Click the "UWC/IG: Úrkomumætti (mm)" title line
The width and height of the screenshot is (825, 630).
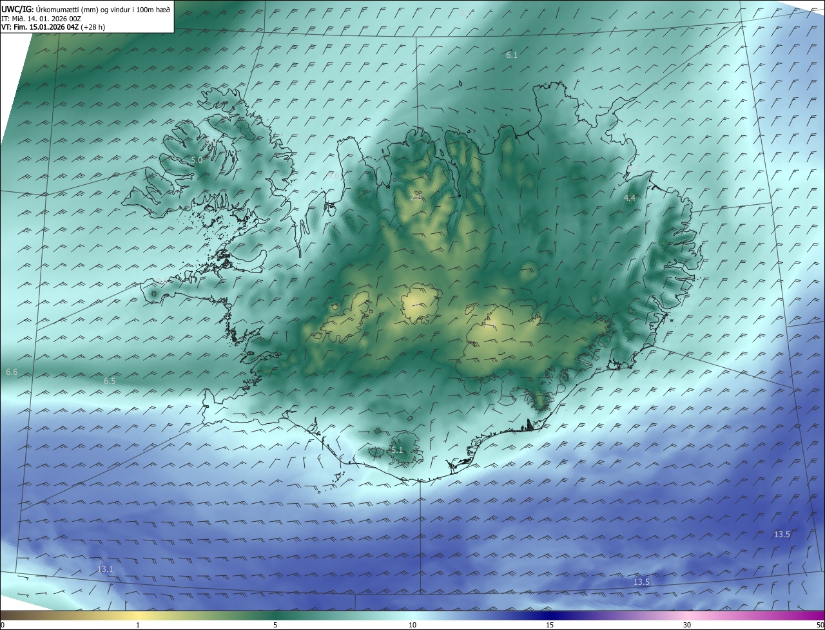pos(85,9)
